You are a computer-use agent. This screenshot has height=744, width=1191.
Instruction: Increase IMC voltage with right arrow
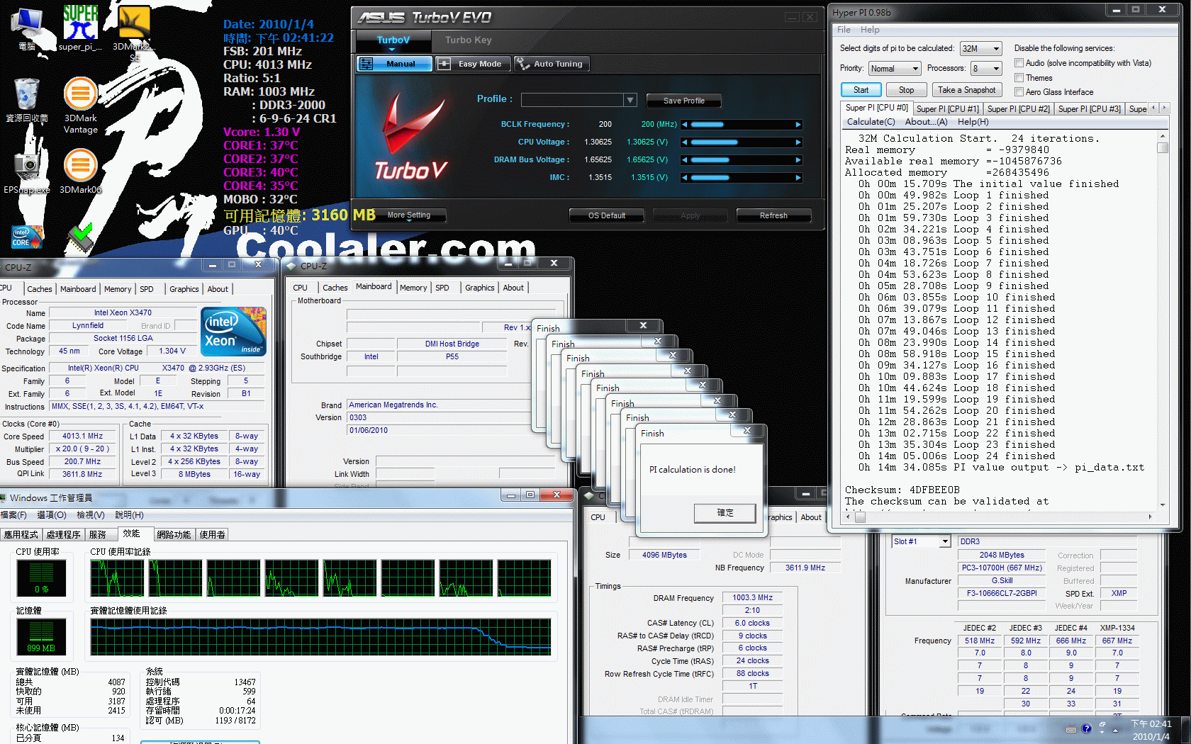(x=798, y=178)
